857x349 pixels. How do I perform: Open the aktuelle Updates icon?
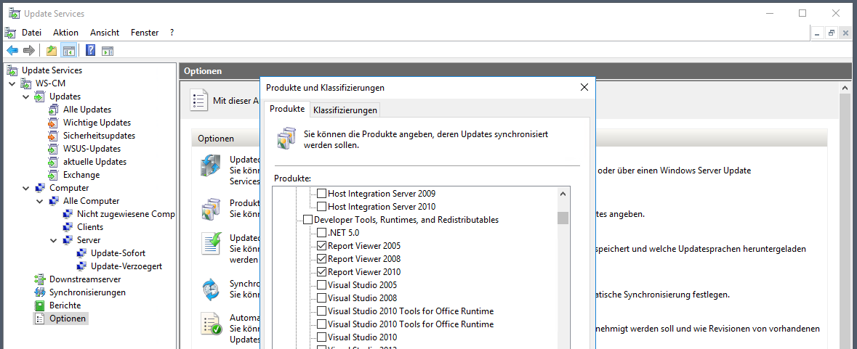[53, 162]
